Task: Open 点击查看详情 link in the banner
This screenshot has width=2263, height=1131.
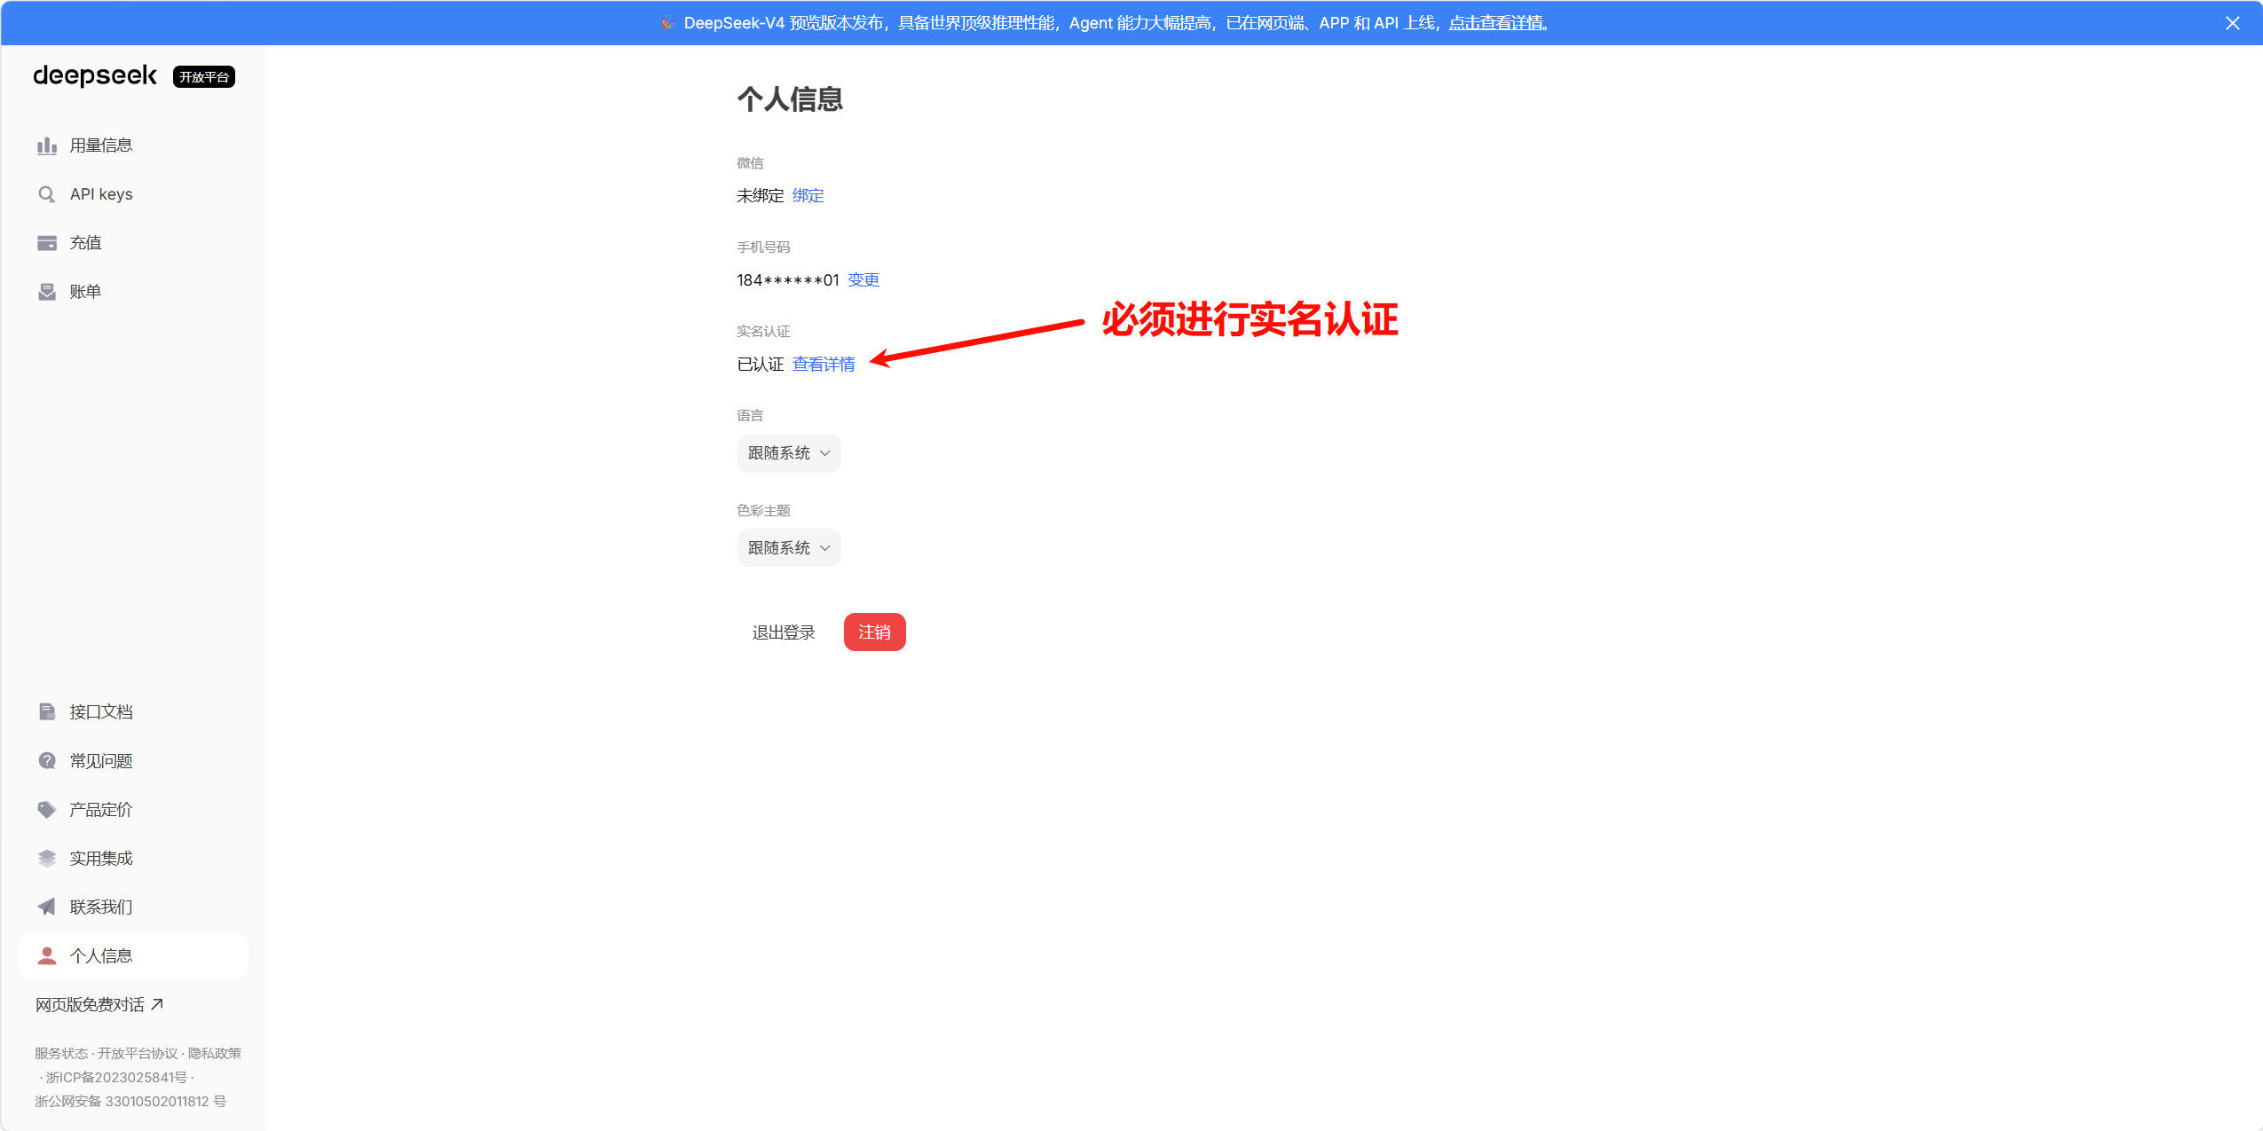Action: click(1496, 23)
